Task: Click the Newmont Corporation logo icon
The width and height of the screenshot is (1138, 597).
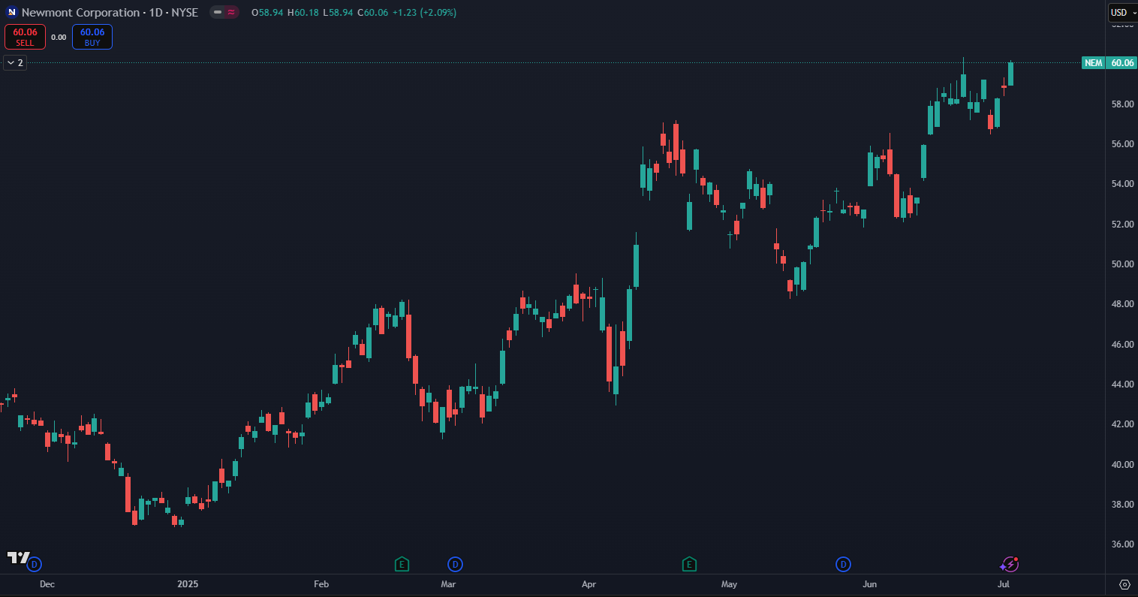Action: [x=11, y=12]
